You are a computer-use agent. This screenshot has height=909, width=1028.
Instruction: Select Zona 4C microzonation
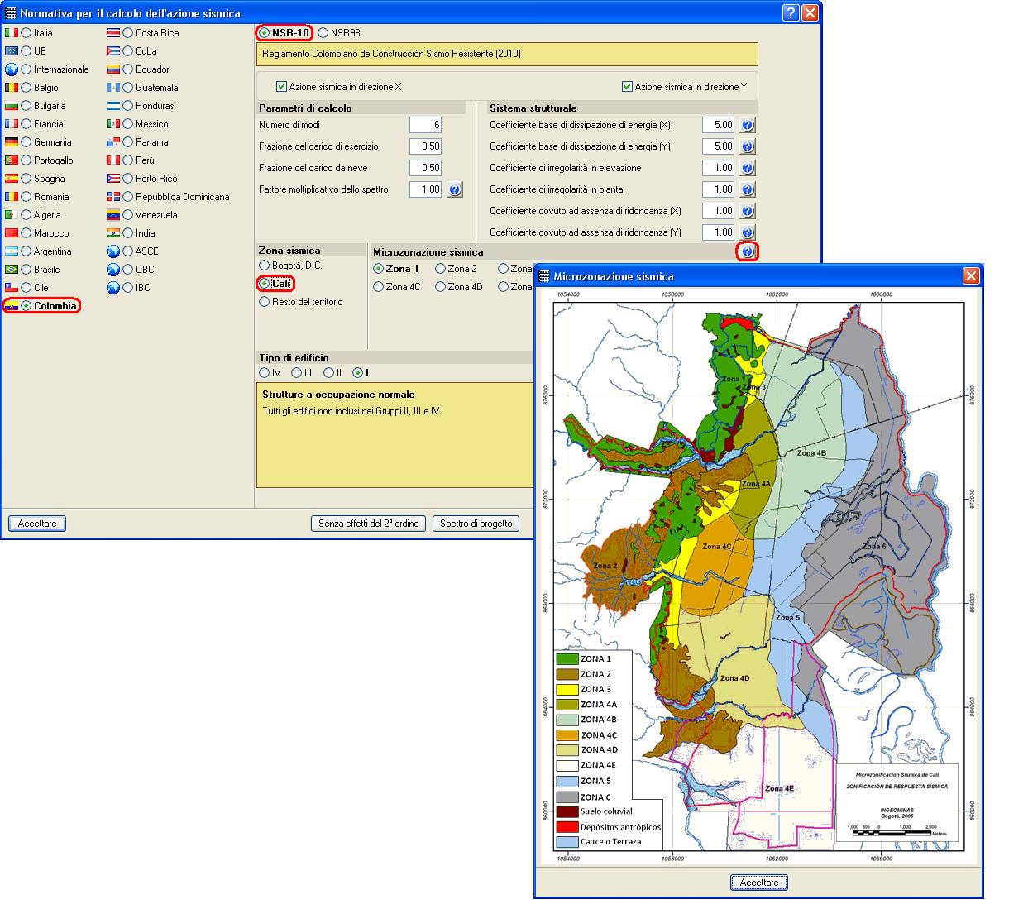pos(379,287)
